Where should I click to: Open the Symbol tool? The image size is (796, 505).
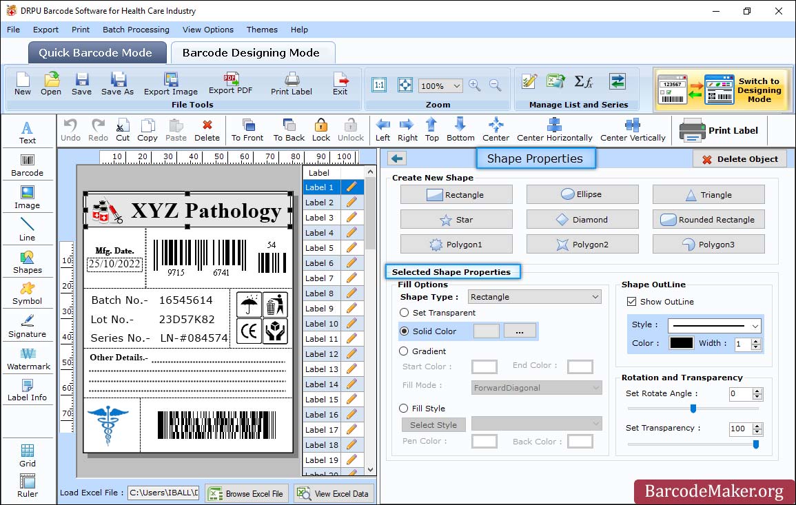point(28,293)
